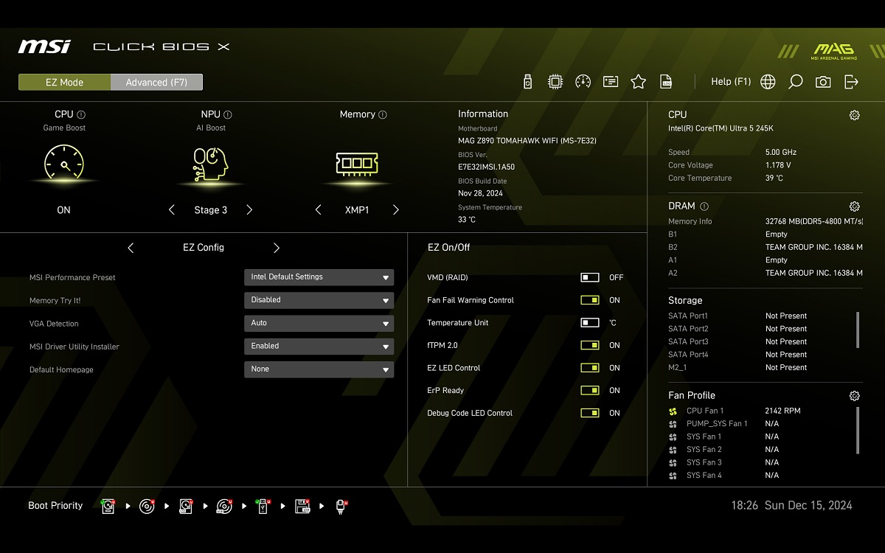Go to next EZ Config page
The height and width of the screenshot is (553, 885).
tap(277, 248)
